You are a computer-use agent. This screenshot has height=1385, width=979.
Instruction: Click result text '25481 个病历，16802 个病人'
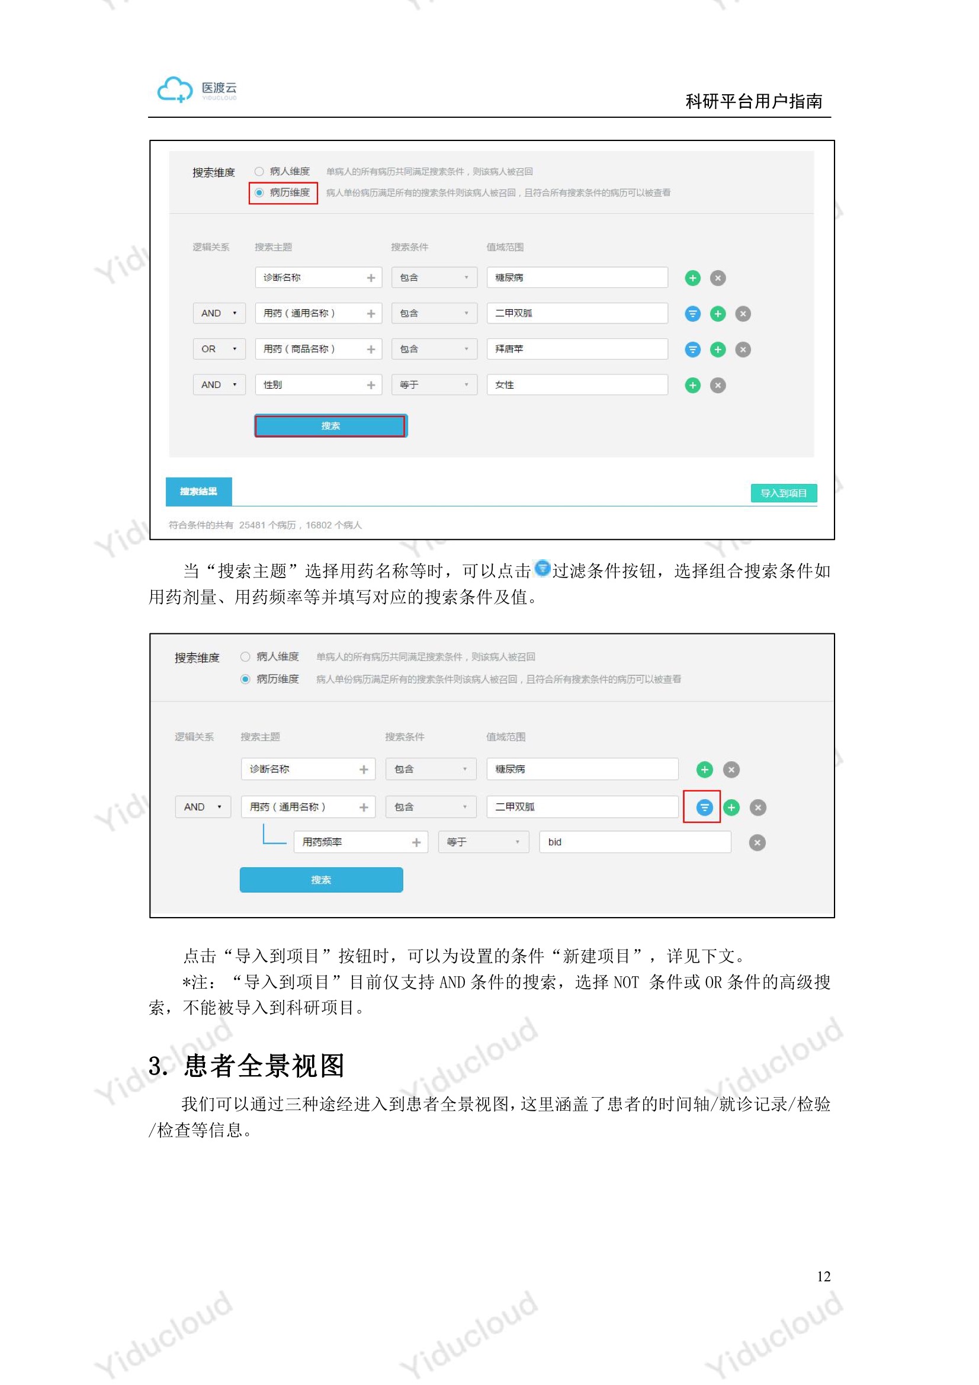300,525
